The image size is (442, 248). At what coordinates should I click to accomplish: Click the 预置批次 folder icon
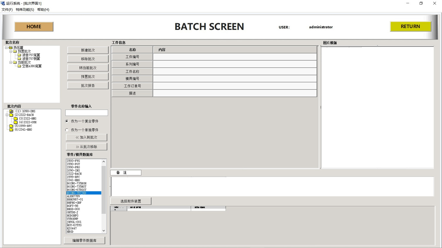[x=15, y=51]
